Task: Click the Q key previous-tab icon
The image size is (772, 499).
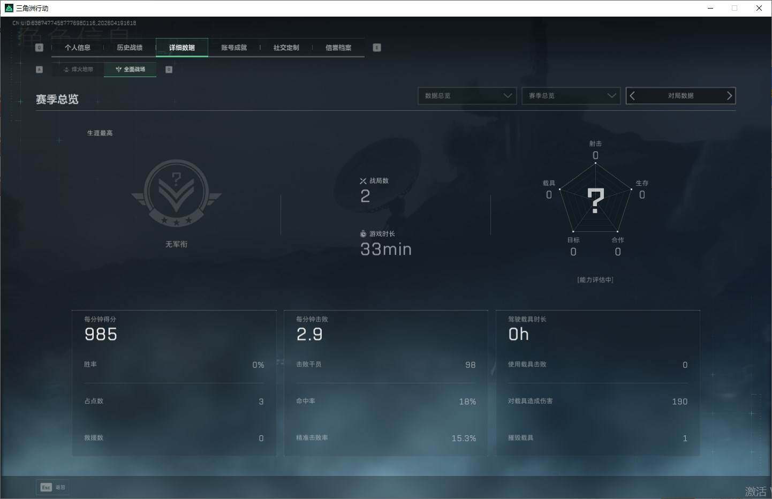Action: pos(39,48)
